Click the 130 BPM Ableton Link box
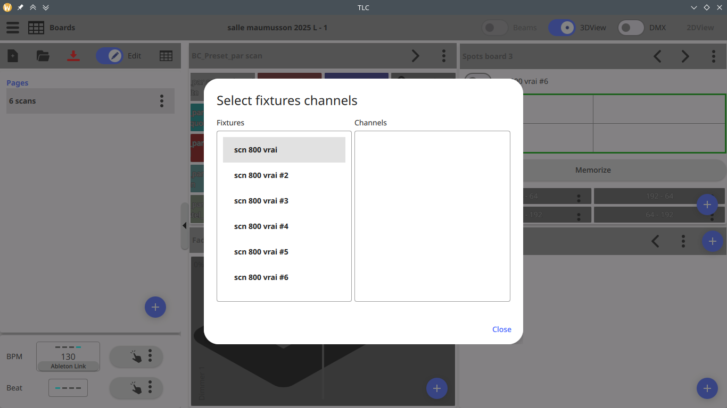Viewport: 727px width, 408px height. 68,356
